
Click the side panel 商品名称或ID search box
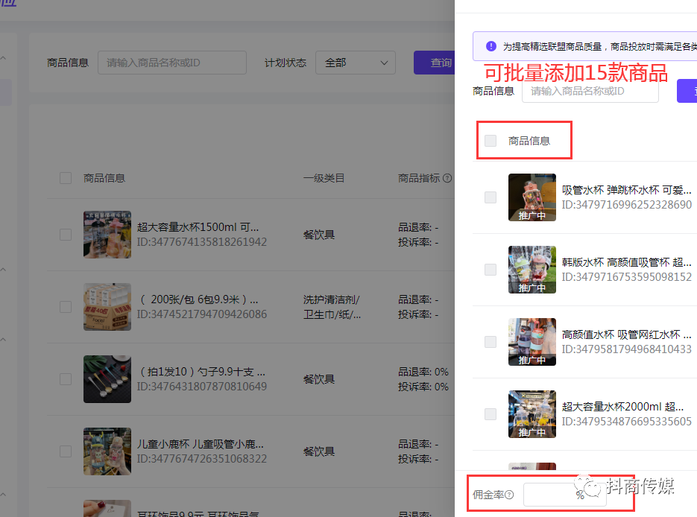click(x=590, y=91)
